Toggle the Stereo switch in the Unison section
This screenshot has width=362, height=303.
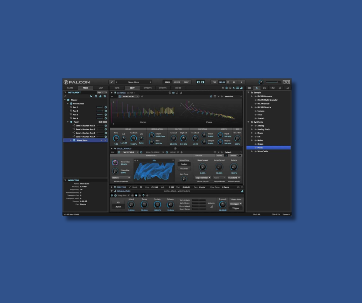pyautogui.click(x=238, y=155)
